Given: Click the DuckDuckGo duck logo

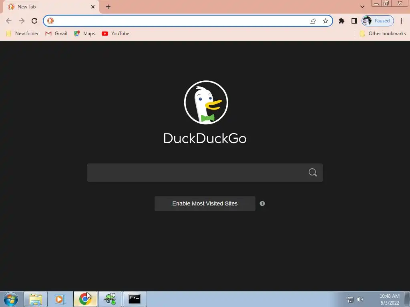Looking at the screenshot, I should click(x=206, y=102).
